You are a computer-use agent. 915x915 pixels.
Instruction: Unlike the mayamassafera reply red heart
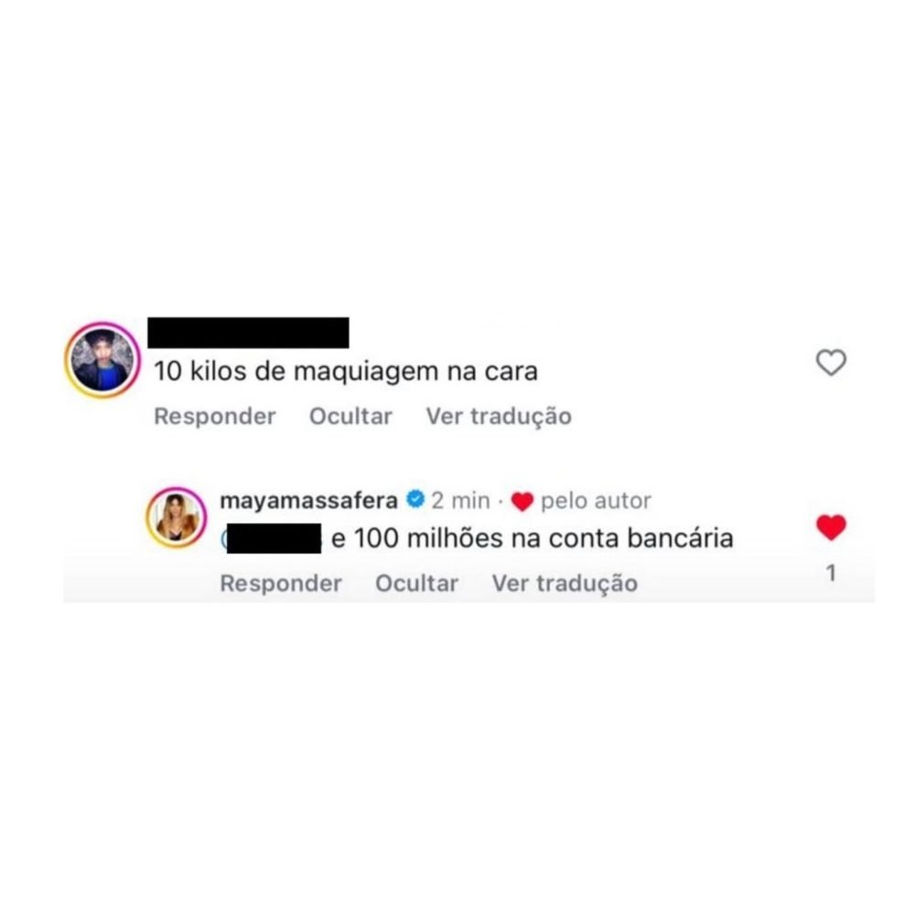point(831,528)
